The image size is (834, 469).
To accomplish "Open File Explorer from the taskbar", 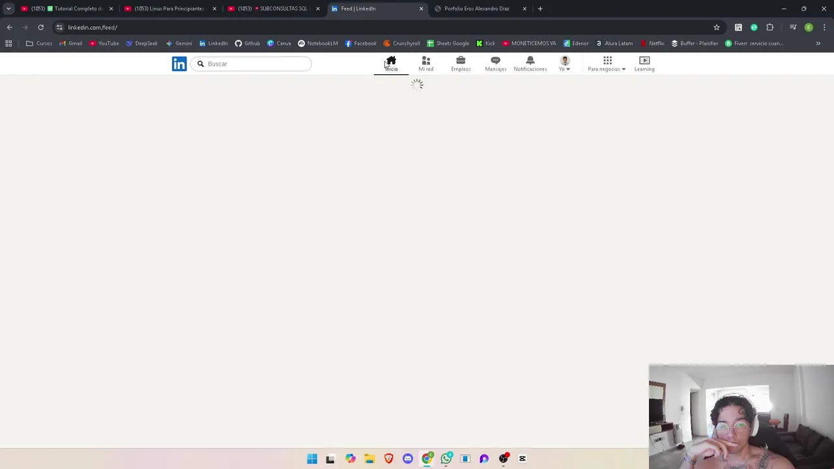I will [x=369, y=459].
